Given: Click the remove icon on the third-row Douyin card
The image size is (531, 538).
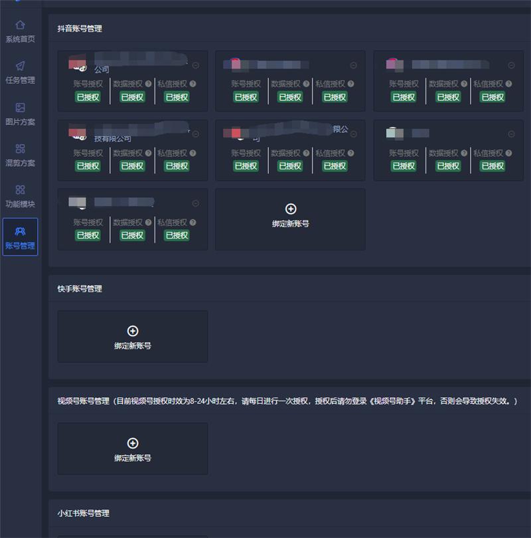Looking at the screenshot, I should click(196, 203).
